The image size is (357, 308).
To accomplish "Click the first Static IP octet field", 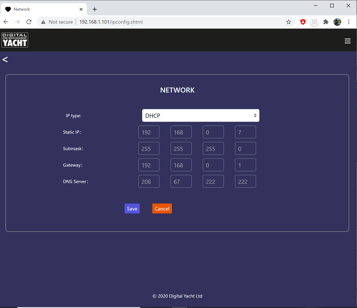I will coord(149,132).
